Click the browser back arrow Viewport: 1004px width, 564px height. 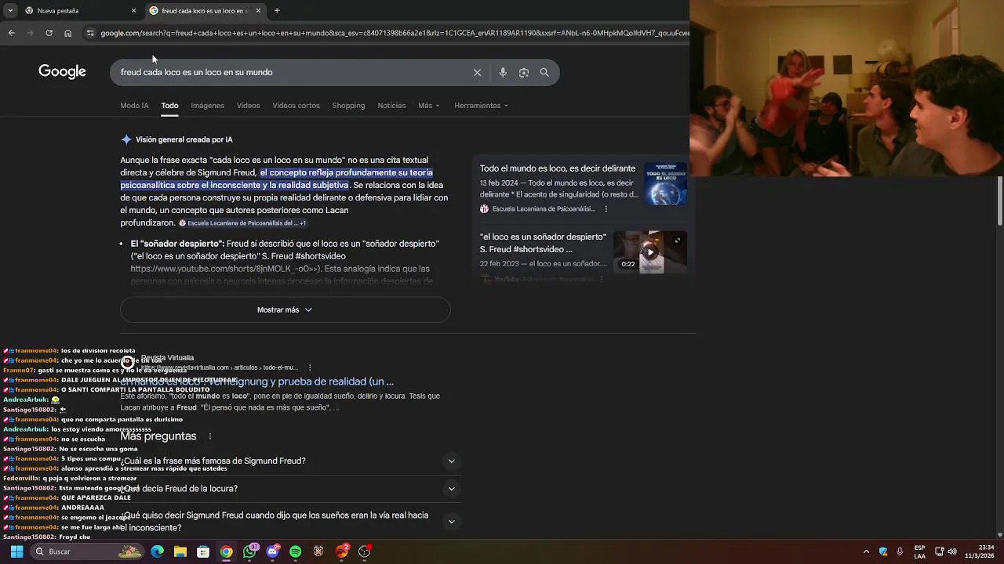(x=11, y=33)
